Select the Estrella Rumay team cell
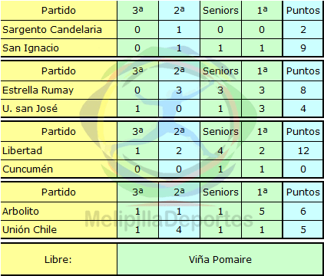The width and height of the screenshot is (324, 276). (58, 90)
